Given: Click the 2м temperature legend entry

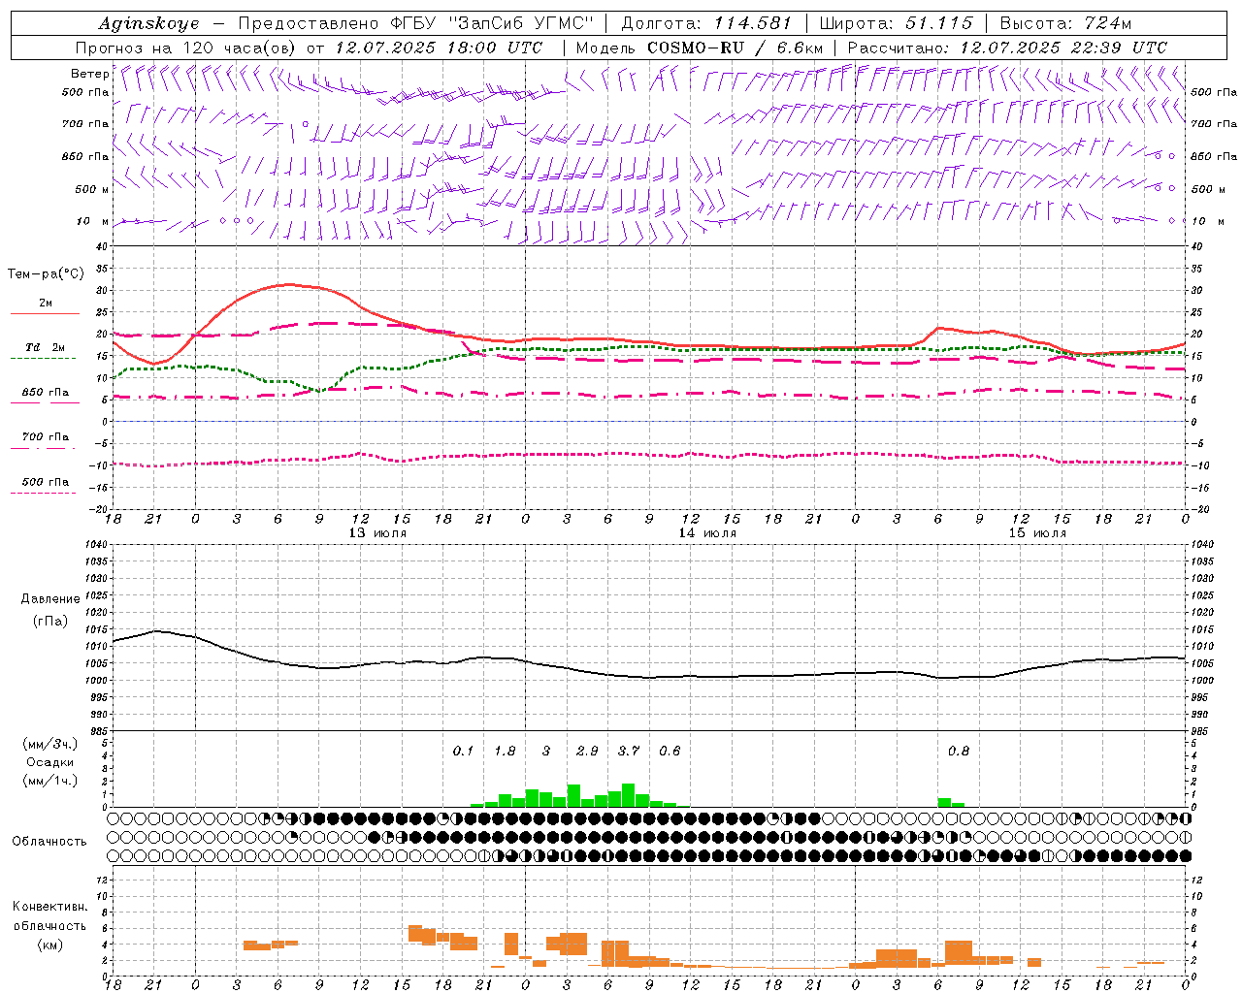Looking at the screenshot, I should [46, 303].
